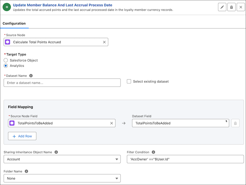Click the purple icon beside TotalPointsToBeAdded
Viewport: 246px width, 185px height.
click(12, 123)
